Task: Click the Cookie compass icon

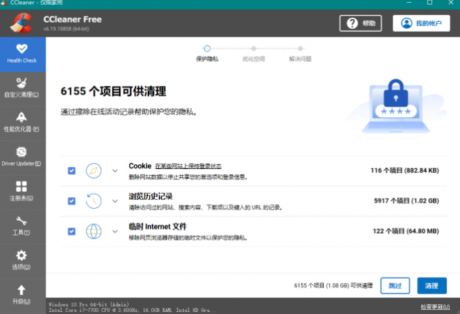Action: tap(94, 170)
